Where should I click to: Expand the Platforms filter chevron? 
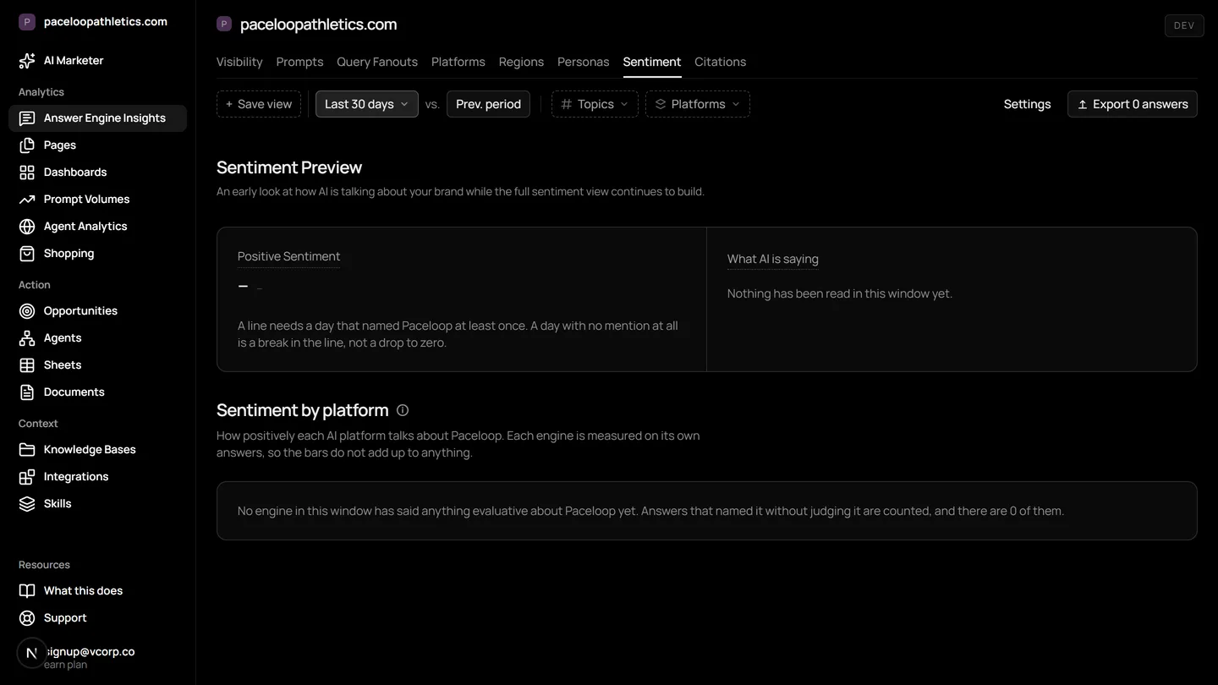click(736, 104)
